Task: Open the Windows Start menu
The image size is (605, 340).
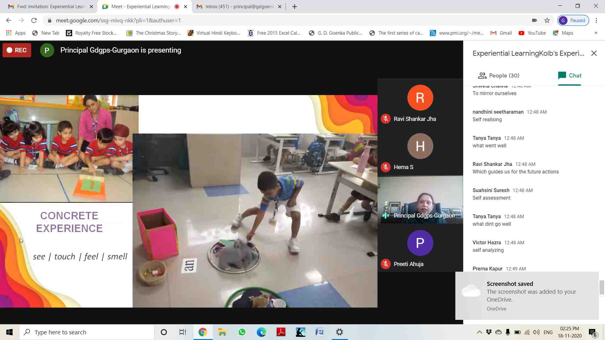Action: tap(9, 332)
